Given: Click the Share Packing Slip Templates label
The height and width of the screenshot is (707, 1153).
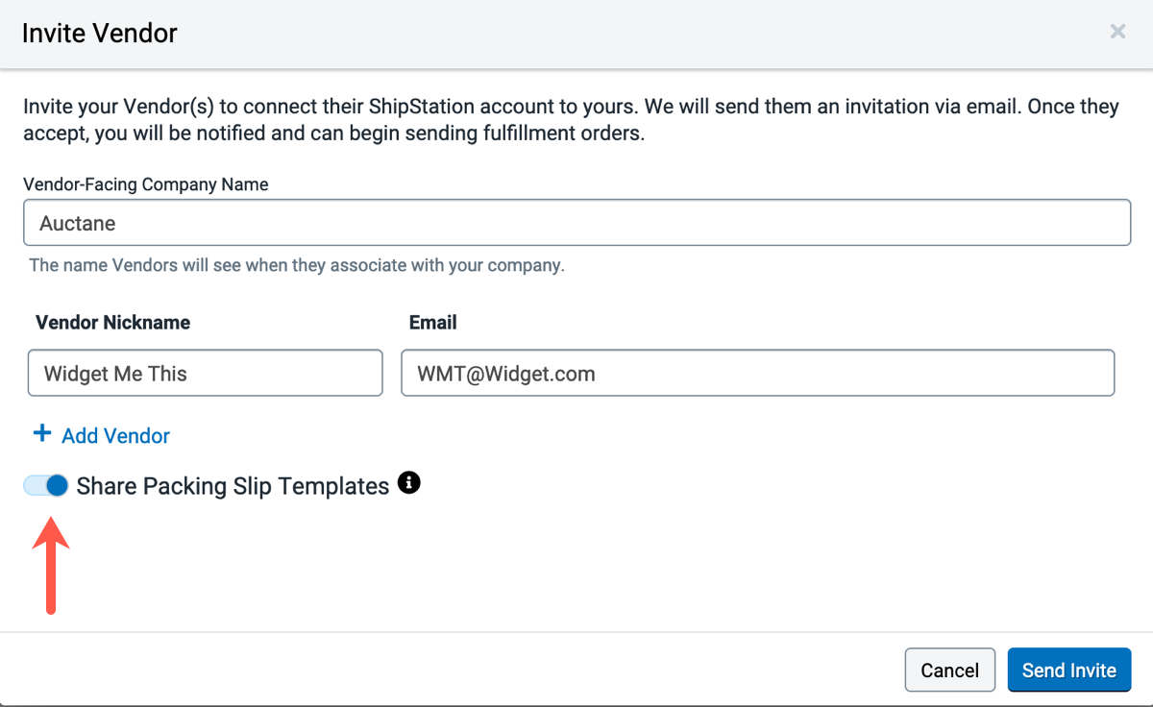Looking at the screenshot, I should (233, 486).
